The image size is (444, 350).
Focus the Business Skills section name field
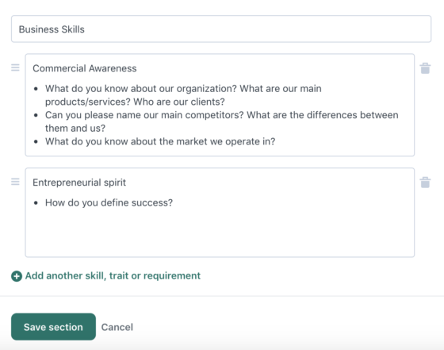tap(221, 29)
